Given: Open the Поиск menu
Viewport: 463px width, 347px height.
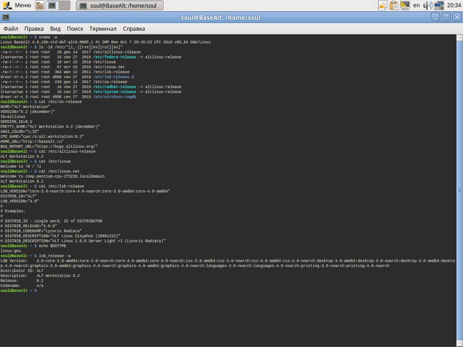Looking at the screenshot, I should coord(75,28).
